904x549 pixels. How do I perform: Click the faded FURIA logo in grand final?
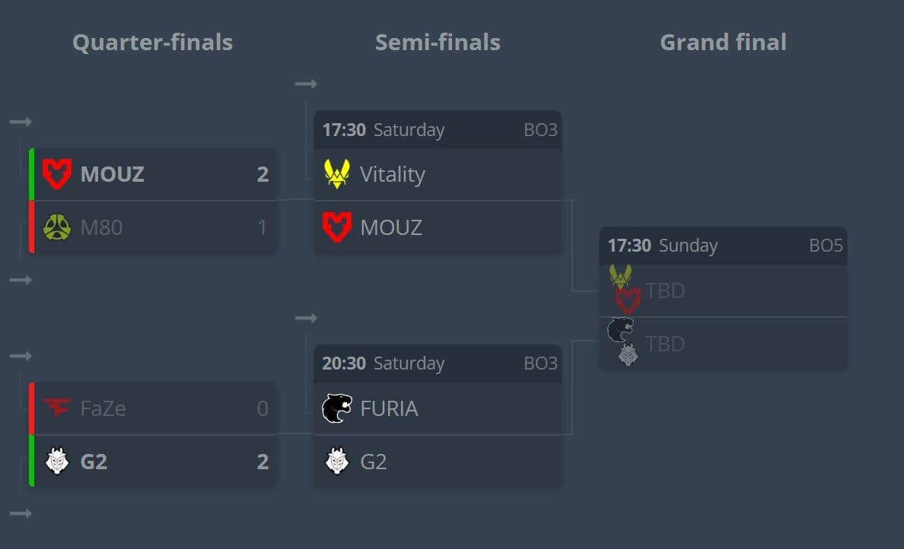pyautogui.click(x=620, y=330)
